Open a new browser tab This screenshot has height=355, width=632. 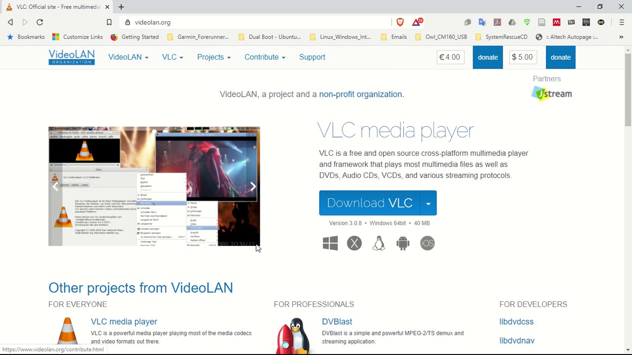[121, 7]
